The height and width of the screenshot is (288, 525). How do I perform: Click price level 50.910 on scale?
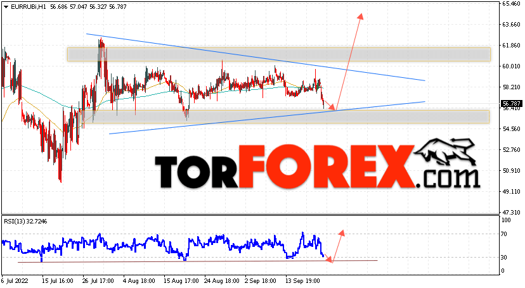(511, 171)
